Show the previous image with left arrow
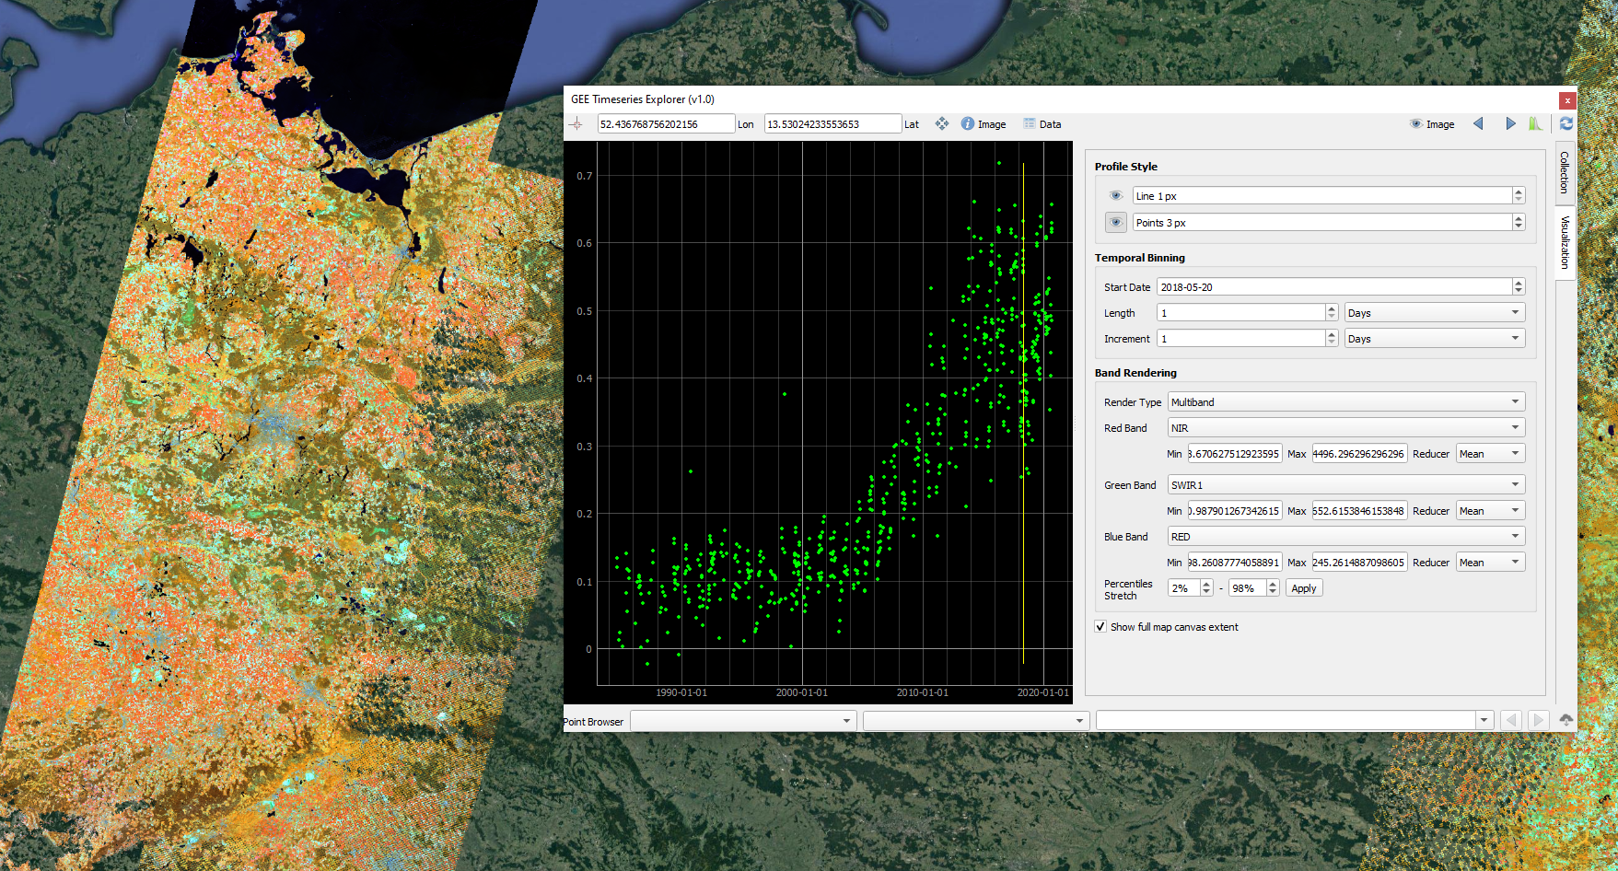Image resolution: width=1618 pixels, height=871 pixels. pyautogui.click(x=1478, y=123)
